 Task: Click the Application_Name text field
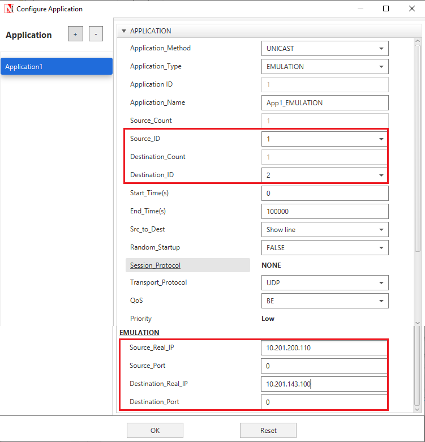[x=324, y=103]
